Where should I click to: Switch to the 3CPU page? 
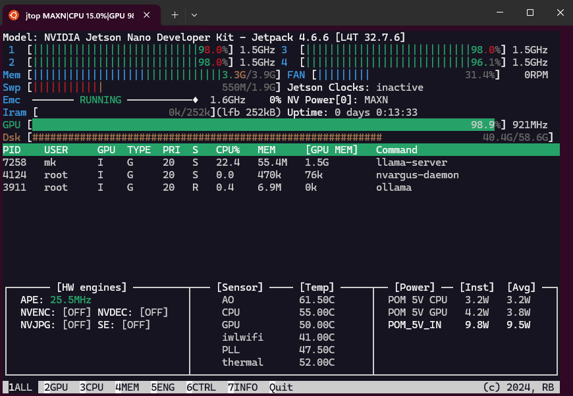pos(92,387)
